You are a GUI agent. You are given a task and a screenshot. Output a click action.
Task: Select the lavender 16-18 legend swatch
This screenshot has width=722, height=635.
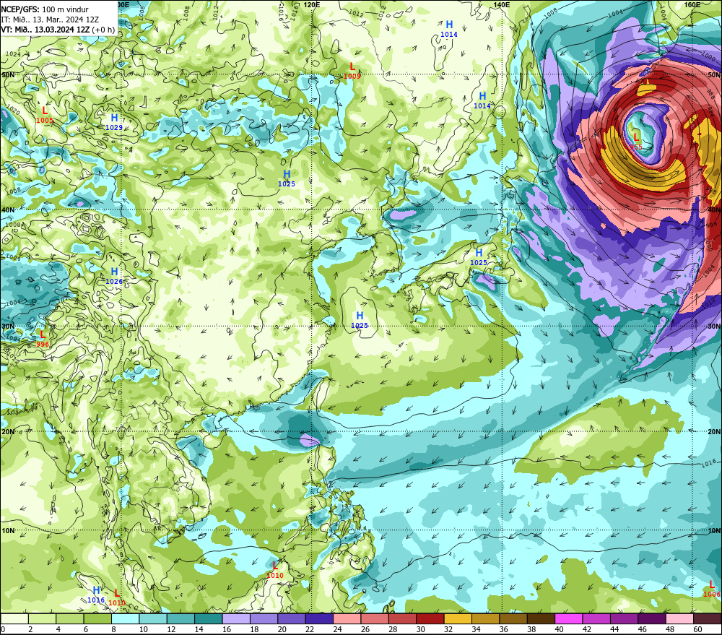[x=236, y=618]
